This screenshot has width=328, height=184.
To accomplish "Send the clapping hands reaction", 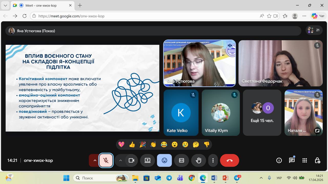I will [x=153, y=145].
